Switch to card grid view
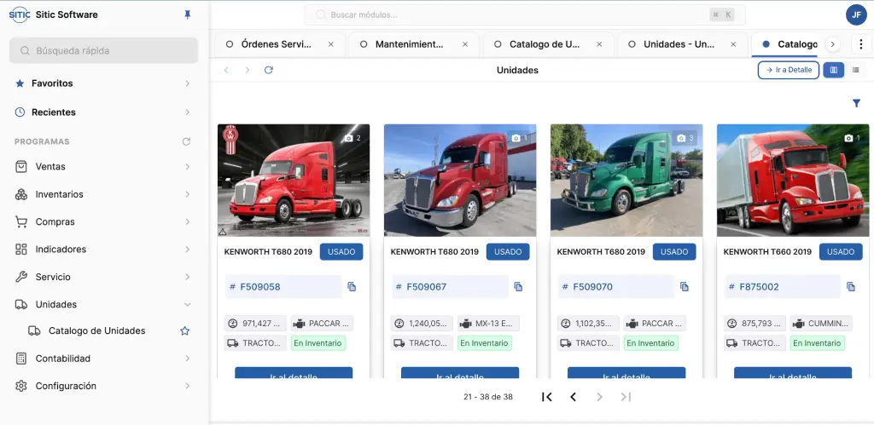This screenshot has height=425, width=874. [x=834, y=70]
